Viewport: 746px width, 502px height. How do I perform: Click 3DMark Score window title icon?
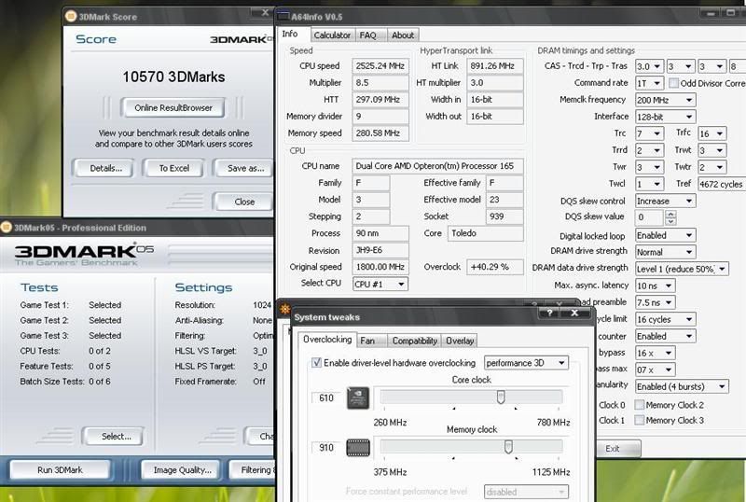click(x=71, y=16)
